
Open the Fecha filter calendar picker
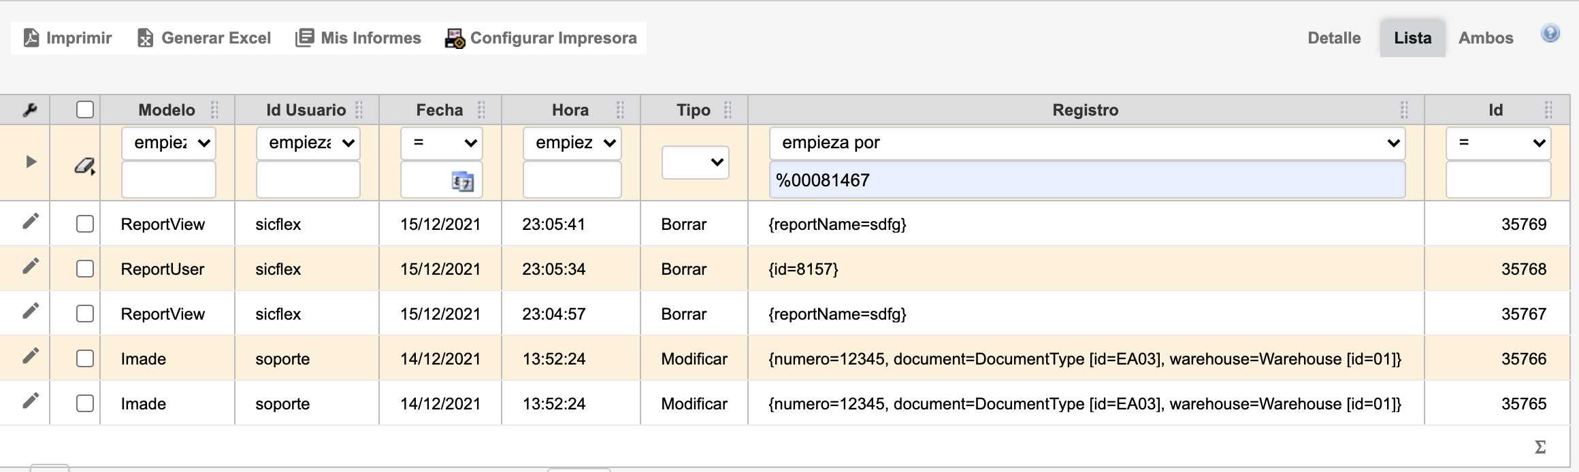pos(462,182)
